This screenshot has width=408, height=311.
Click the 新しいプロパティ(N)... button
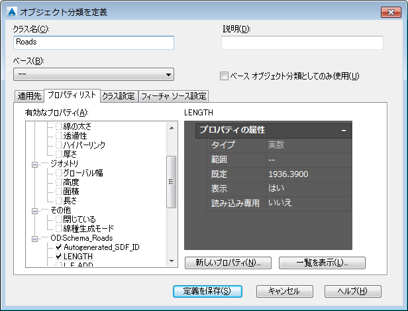pos(228,263)
